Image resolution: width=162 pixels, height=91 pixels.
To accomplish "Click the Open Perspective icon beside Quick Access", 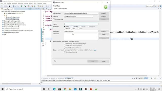I will [156, 6].
